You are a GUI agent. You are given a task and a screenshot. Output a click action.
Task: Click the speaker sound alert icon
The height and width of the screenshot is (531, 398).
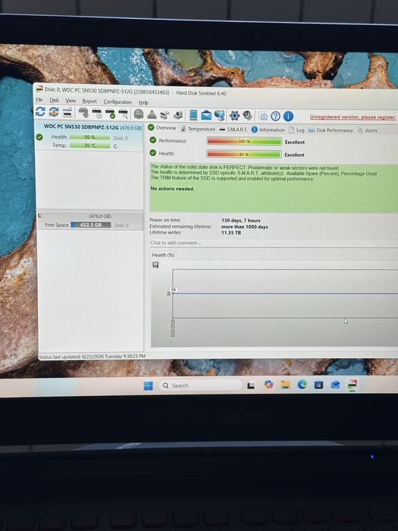(247, 115)
